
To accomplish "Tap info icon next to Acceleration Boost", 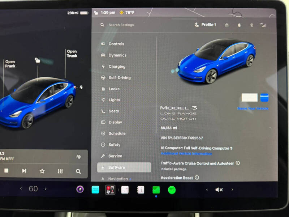I will [197, 178].
